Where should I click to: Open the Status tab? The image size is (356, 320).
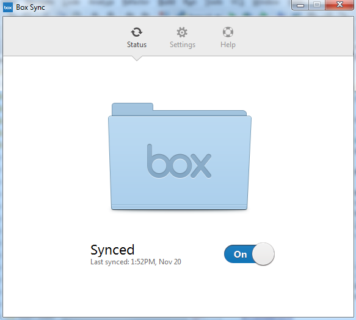(137, 38)
